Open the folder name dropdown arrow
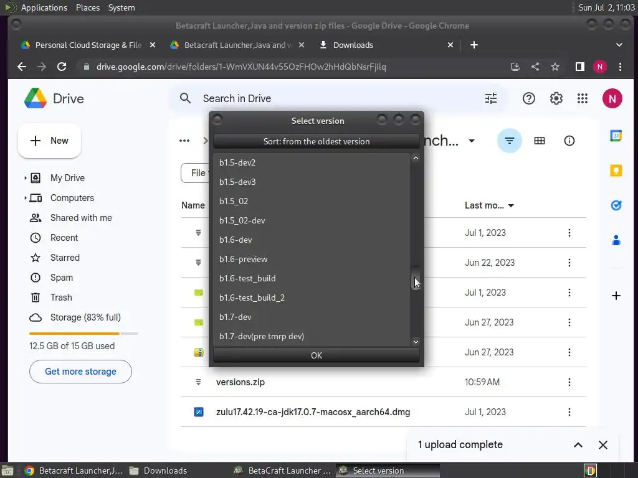This screenshot has height=478, width=638. [x=472, y=141]
